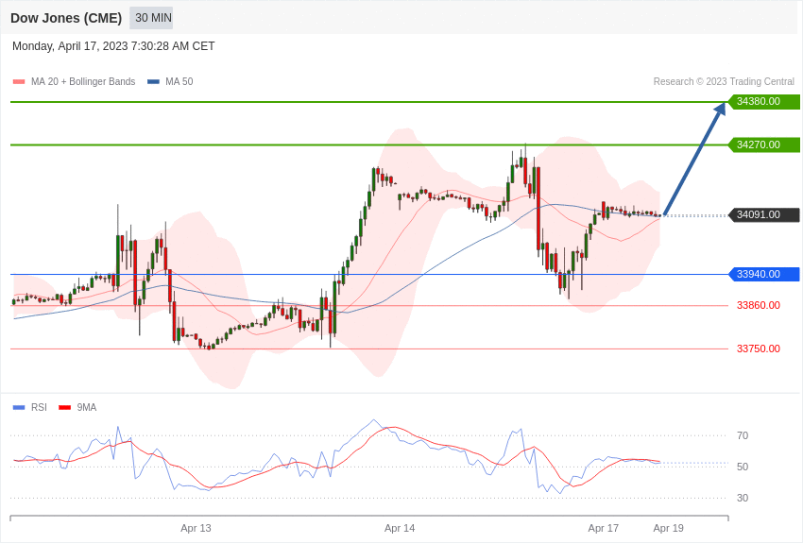The height and width of the screenshot is (544, 803).
Task: Click the 33750.00 support price label
Action: click(x=759, y=349)
